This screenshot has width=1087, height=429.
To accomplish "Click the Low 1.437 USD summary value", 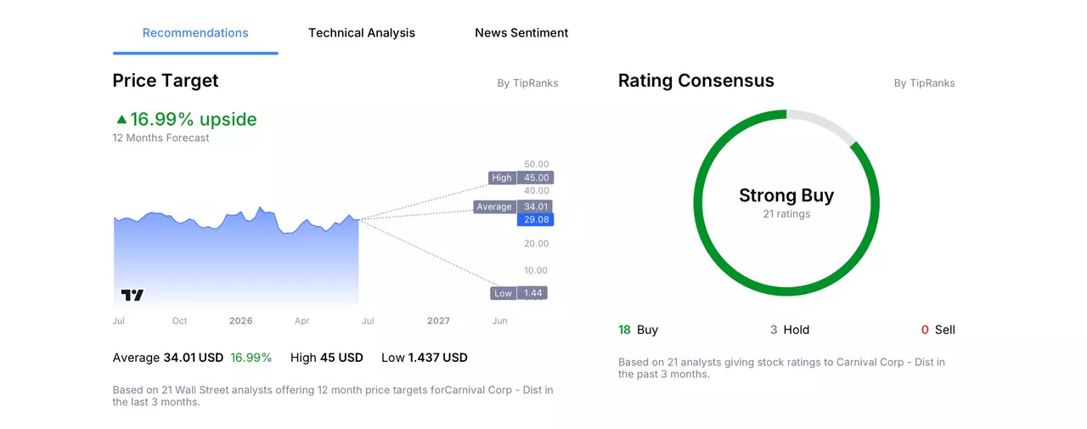I will pyautogui.click(x=425, y=358).
